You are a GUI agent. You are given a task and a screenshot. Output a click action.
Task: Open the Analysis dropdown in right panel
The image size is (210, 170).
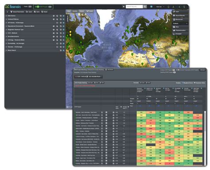pos(180,24)
